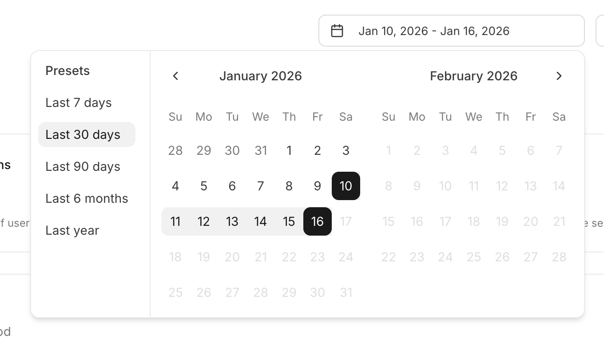Screen dimensions: 604x339
Task: Click January 4 in the calendar
Action: tap(175, 186)
